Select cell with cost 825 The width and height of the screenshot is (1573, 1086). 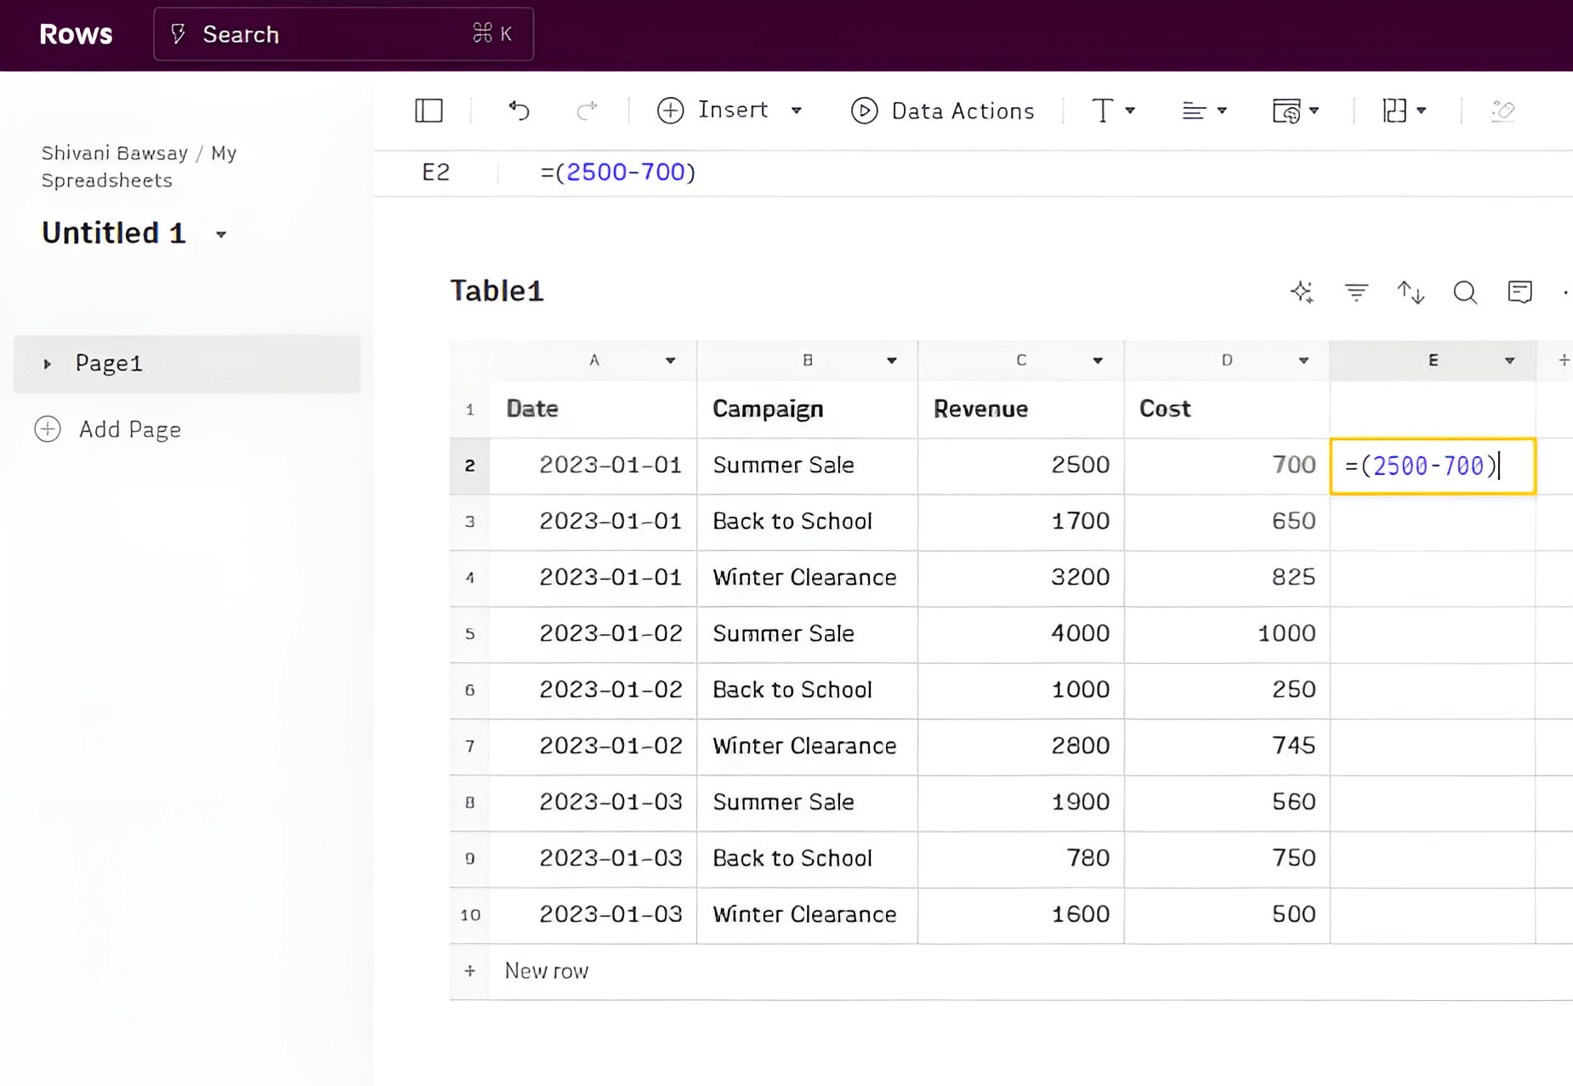click(x=1227, y=578)
